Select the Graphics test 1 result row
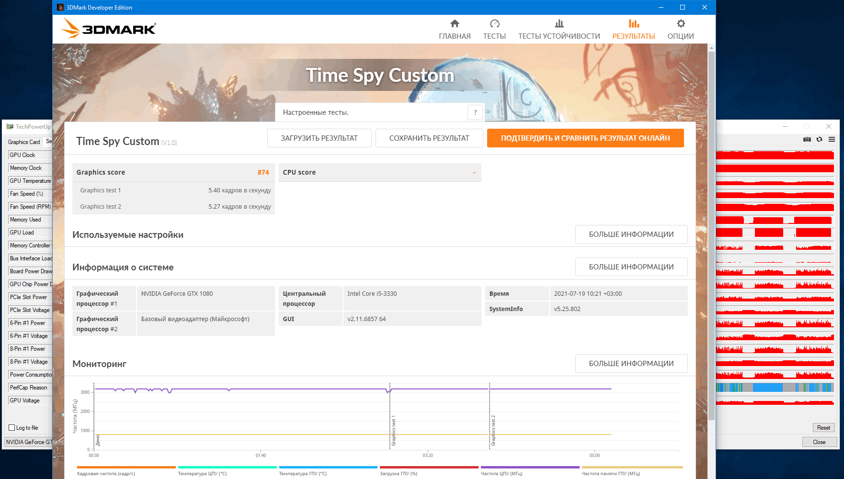Viewport: 844px width, 479px height. pos(173,190)
